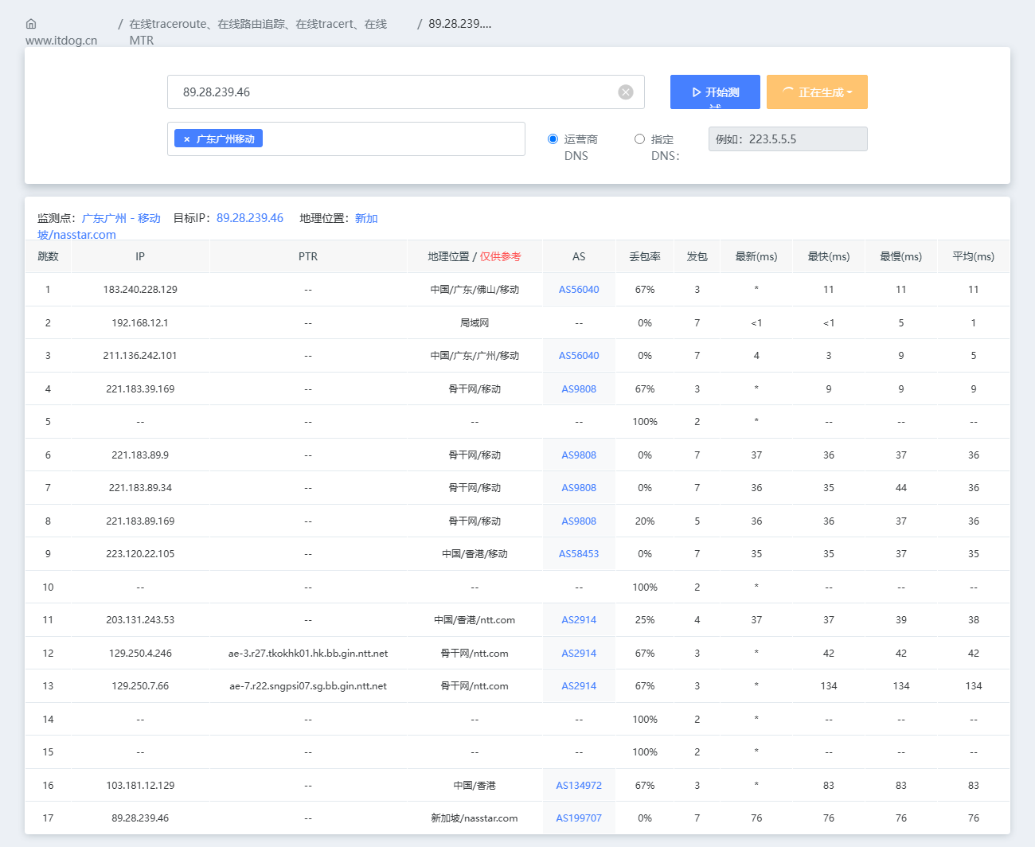Open the 在线traceroute breadcrumb link
The width and height of the screenshot is (1035, 847).
[x=258, y=32]
